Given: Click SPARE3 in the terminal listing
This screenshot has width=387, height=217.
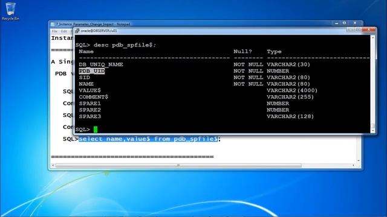Looking at the screenshot, I should point(90,116).
